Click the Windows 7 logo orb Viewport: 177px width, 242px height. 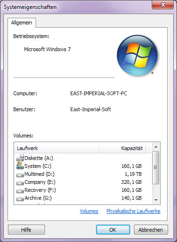(137, 55)
